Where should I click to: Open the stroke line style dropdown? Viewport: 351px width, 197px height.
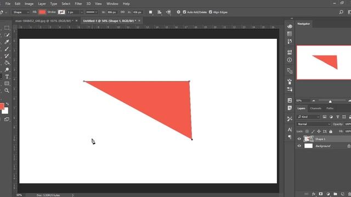92,12
